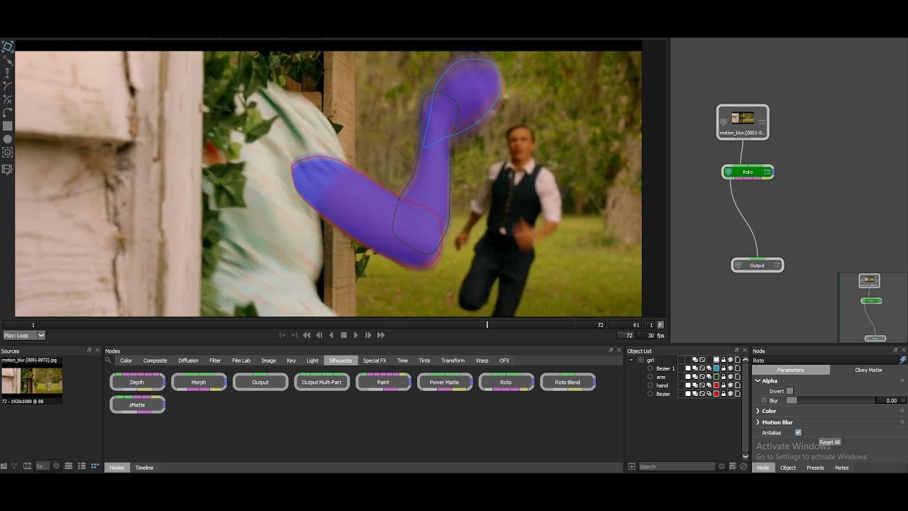Add a Depth node
Viewport: 908px width, 511px height.
tap(138, 382)
